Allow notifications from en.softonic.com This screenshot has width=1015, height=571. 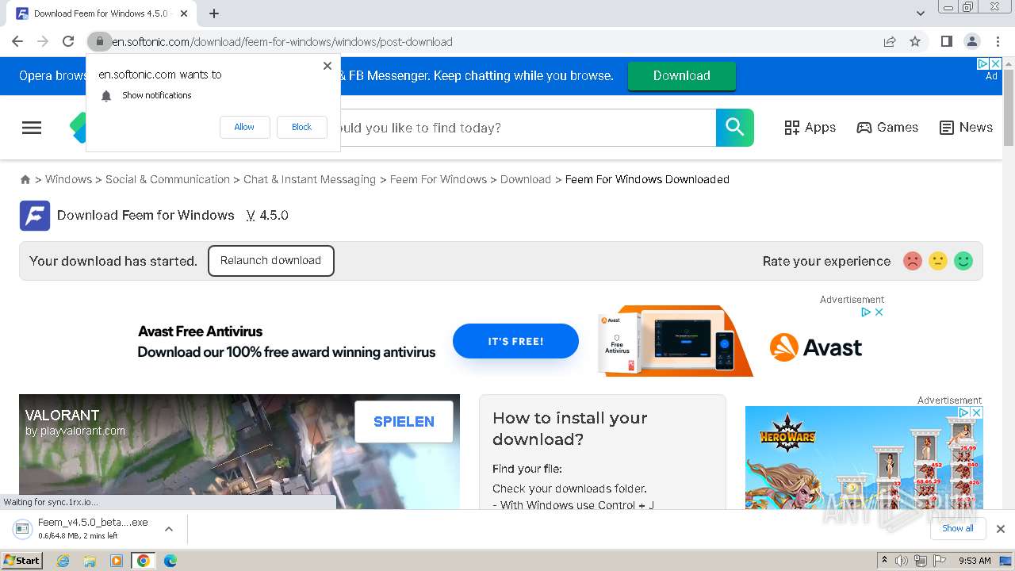tap(244, 127)
